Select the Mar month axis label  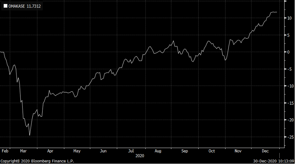[x=24, y=150]
